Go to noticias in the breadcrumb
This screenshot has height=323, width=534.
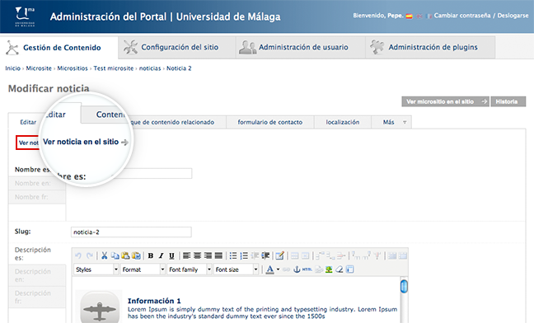(x=150, y=68)
